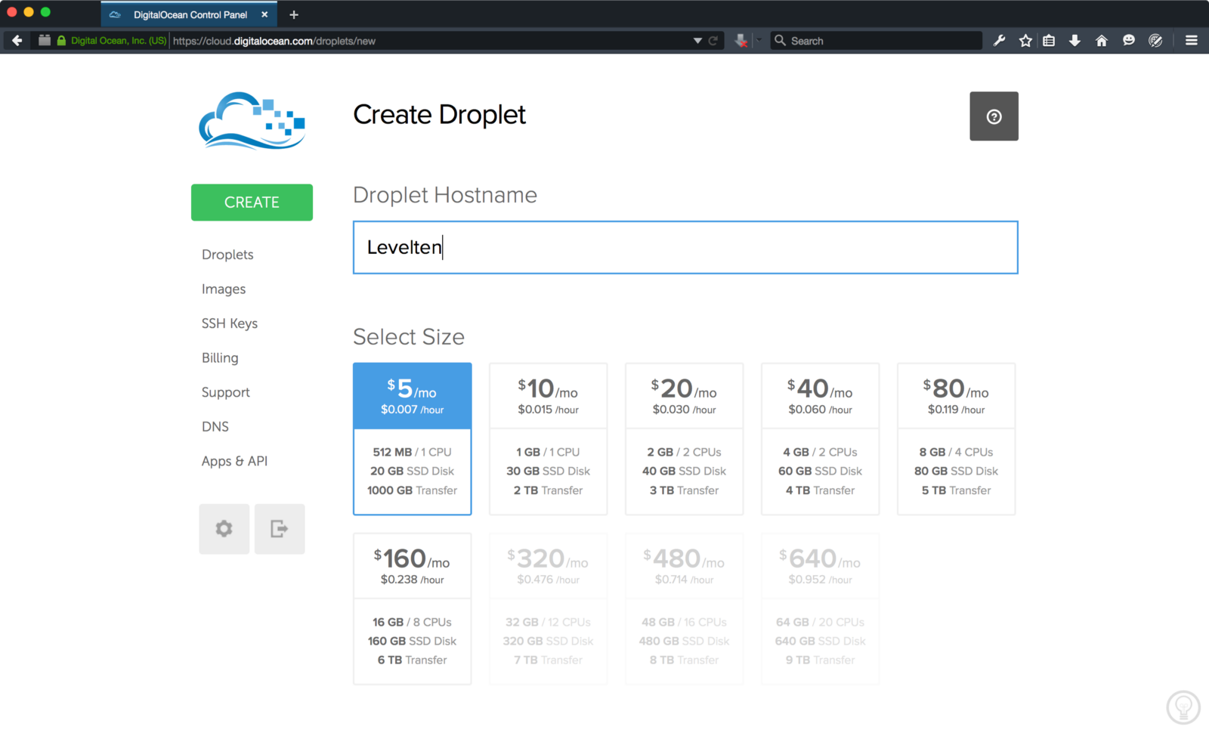1209x733 pixels.
Task: Go to SSH Keys page
Action: [x=229, y=323]
